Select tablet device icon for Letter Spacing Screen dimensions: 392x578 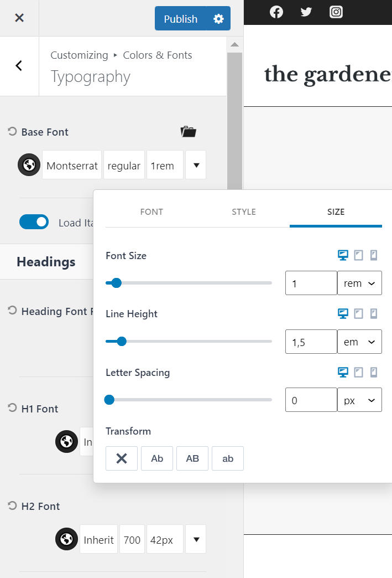[x=358, y=373]
